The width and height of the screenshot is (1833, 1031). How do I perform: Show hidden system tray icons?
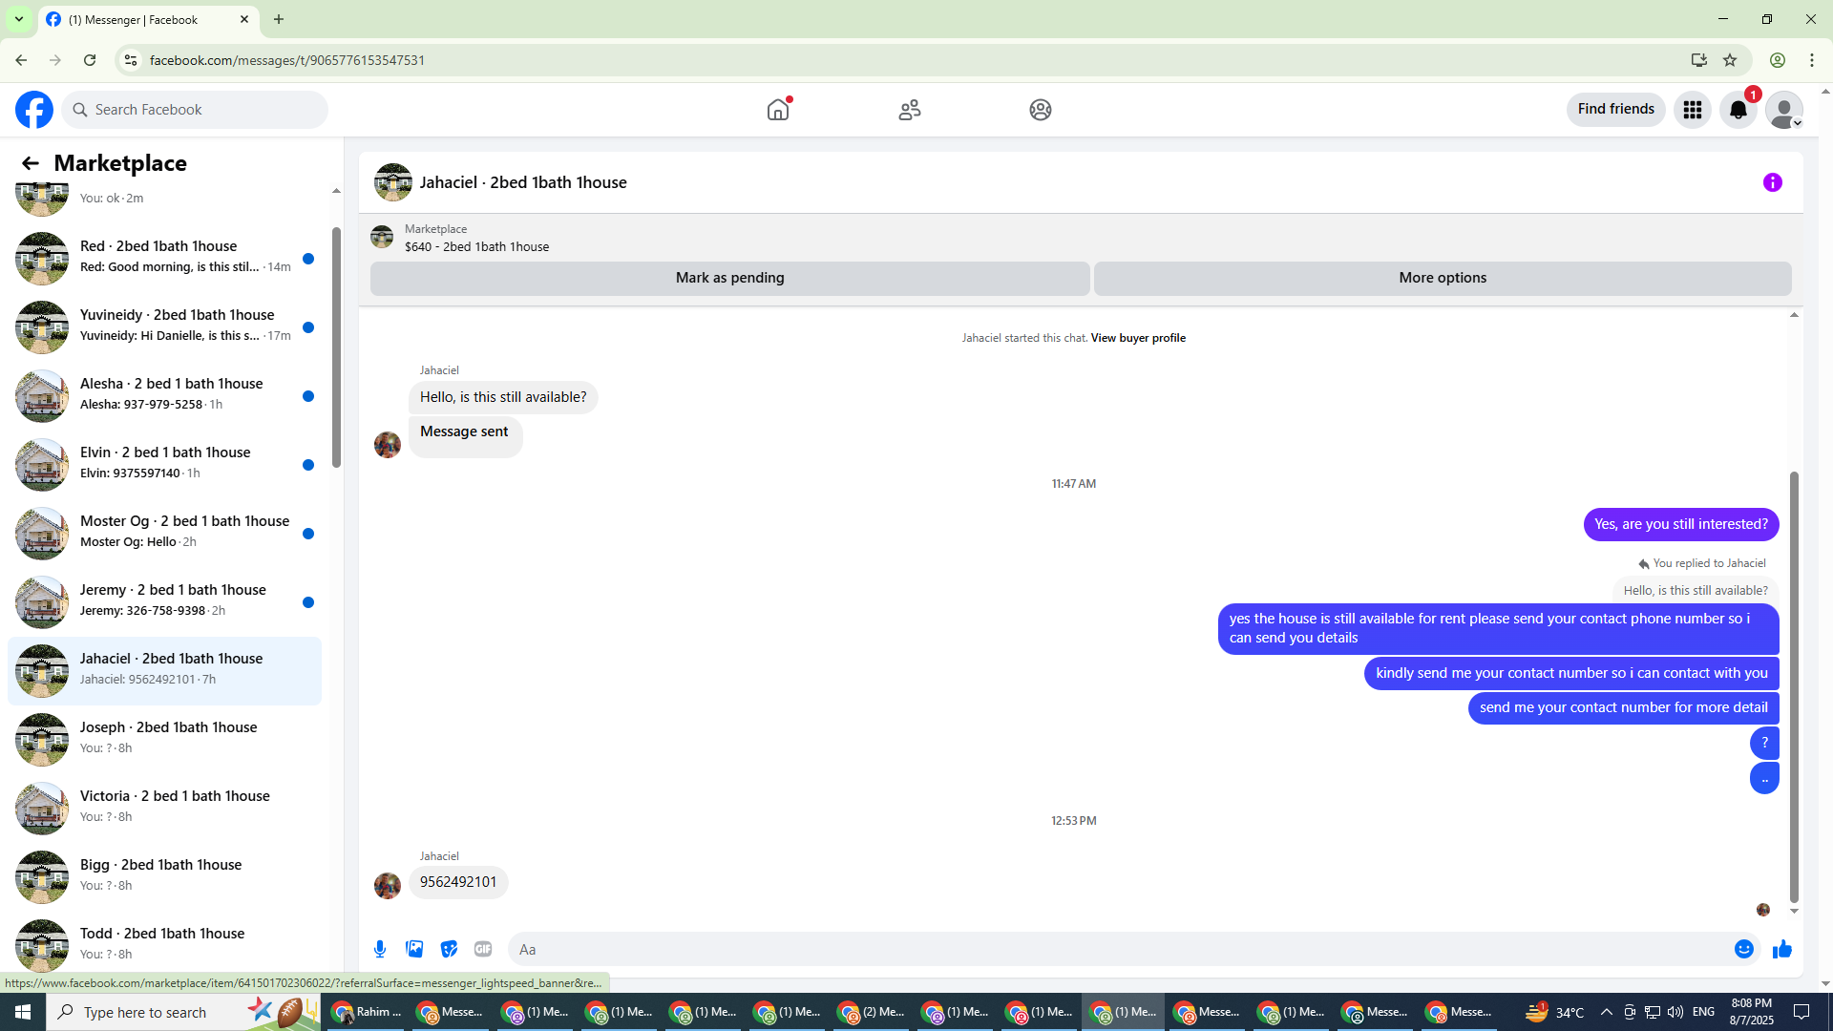[x=1606, y=1012]
